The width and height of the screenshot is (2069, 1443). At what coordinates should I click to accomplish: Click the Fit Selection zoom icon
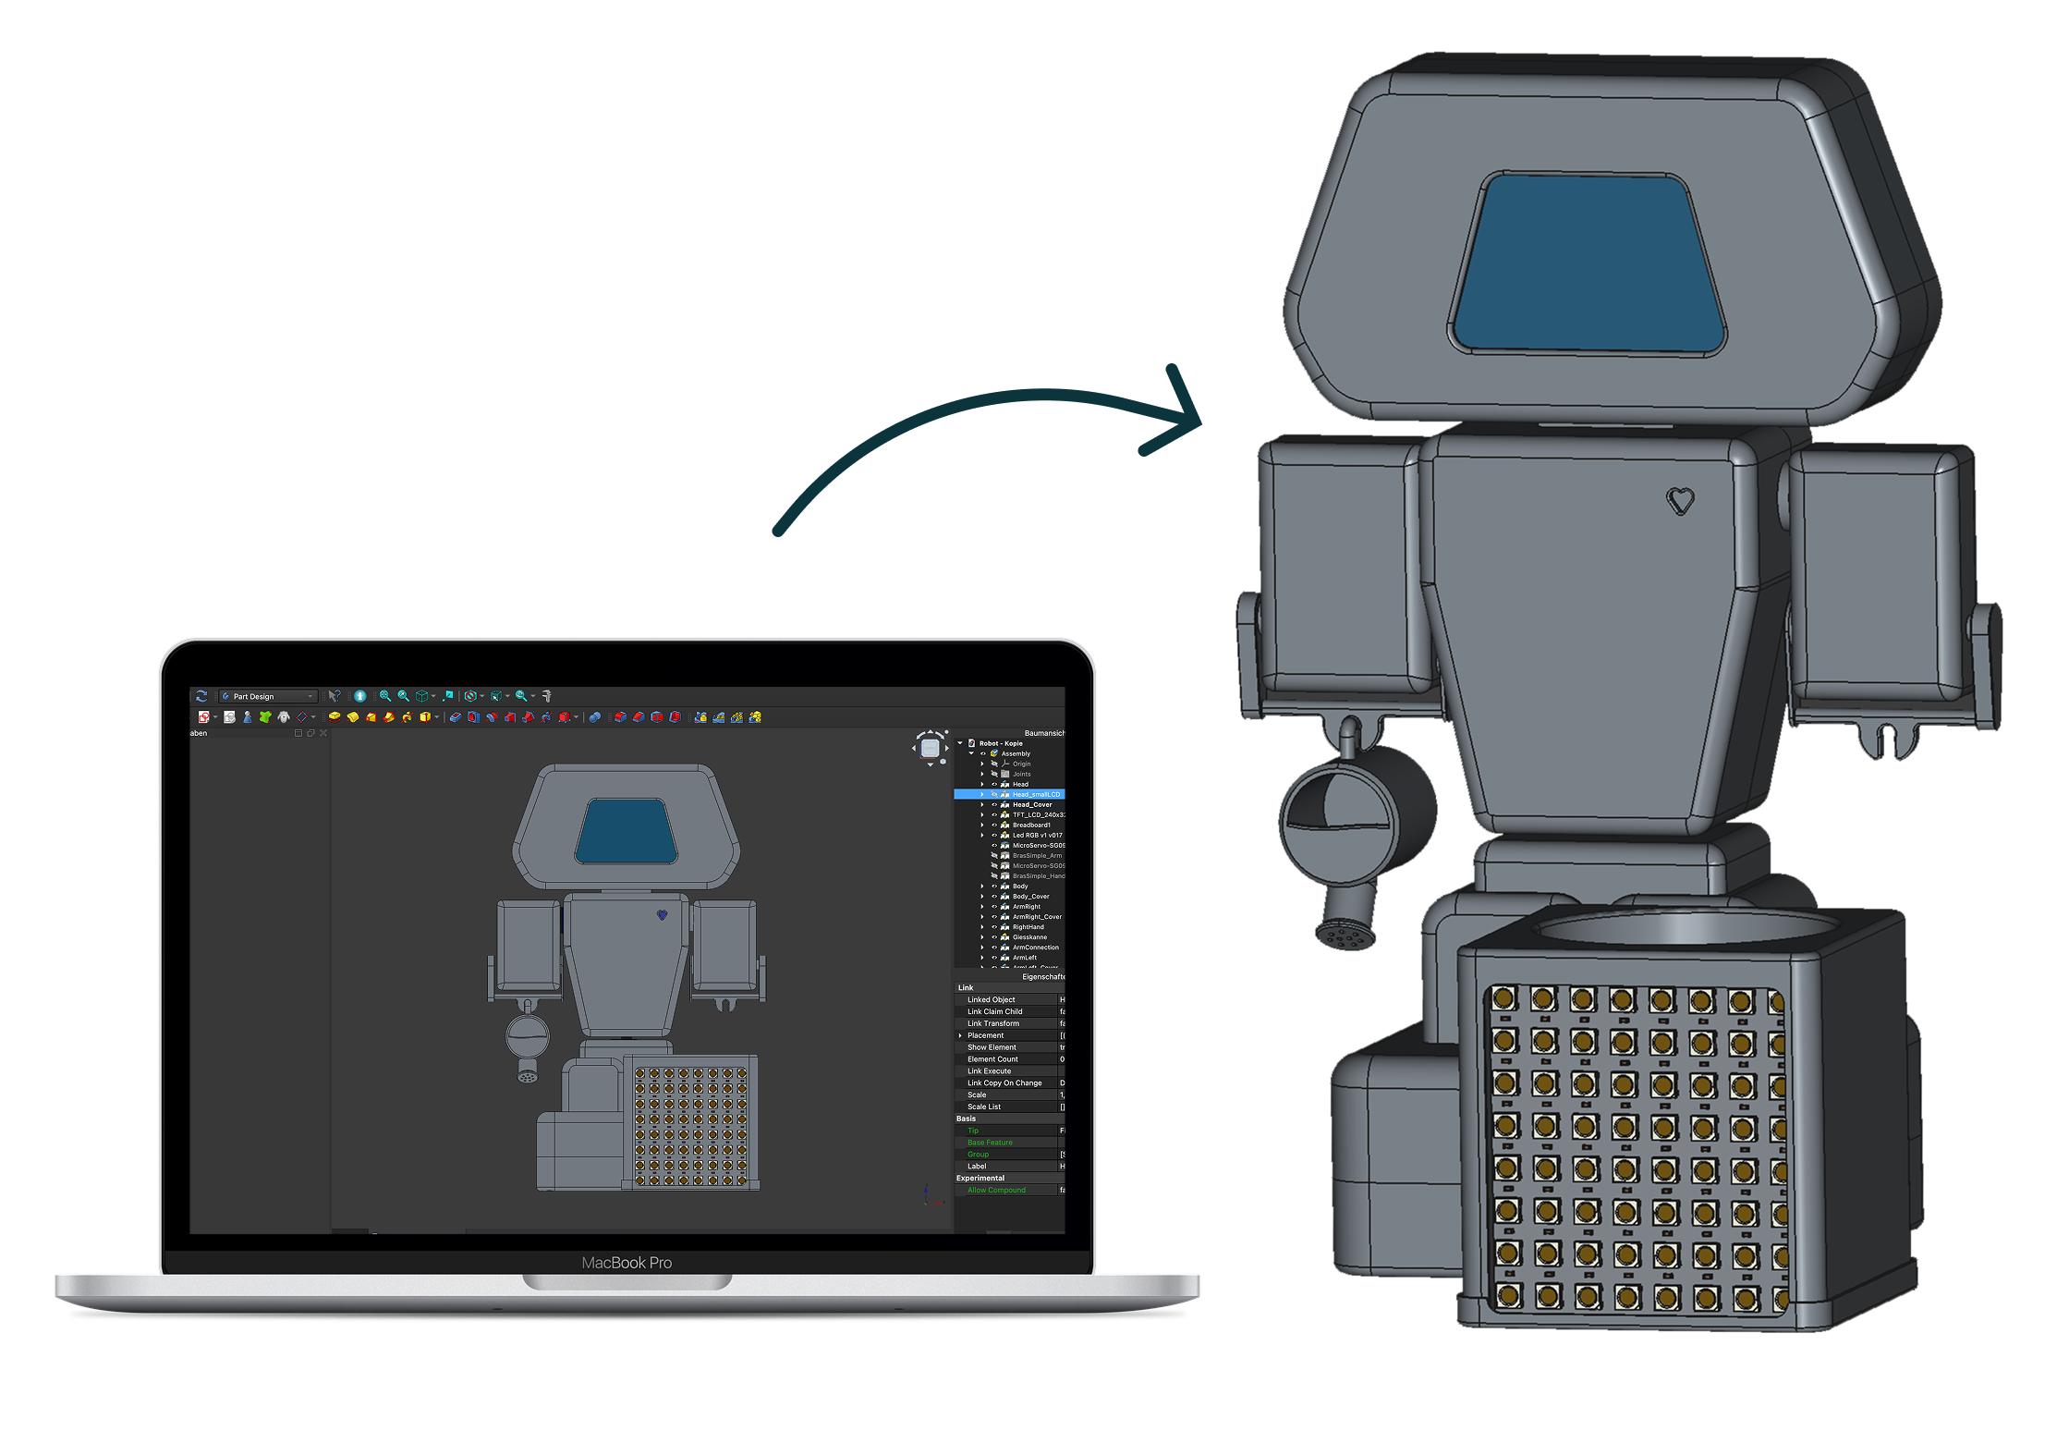click(404, 696)
